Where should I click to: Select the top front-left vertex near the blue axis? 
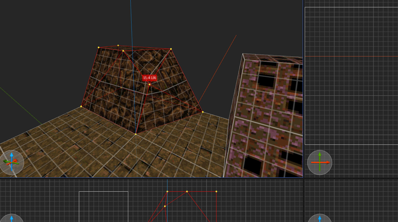tap(123, 51)
